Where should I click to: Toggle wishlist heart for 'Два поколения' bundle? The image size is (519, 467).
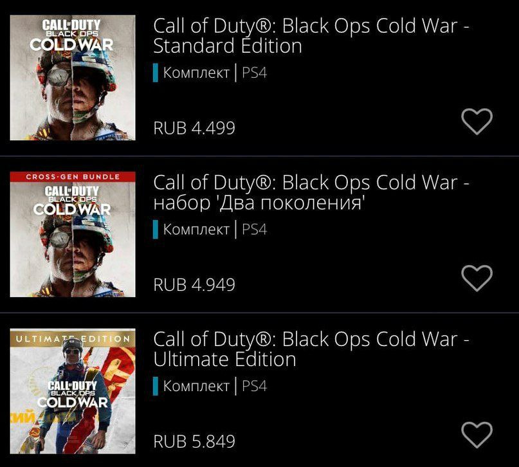pos(477,278)
